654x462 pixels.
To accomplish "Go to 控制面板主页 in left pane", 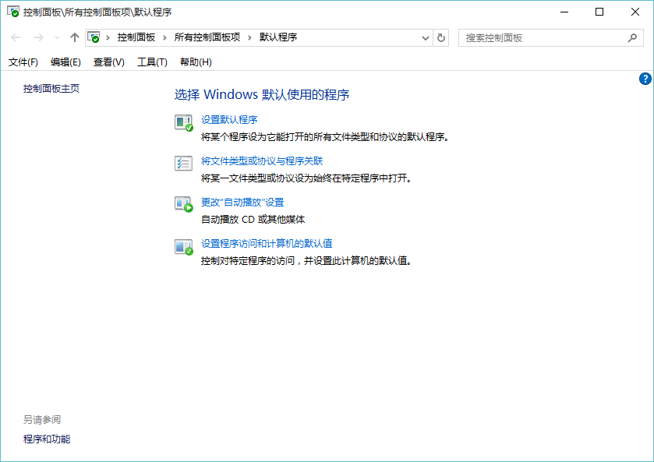I will click(x=51, y=89).
